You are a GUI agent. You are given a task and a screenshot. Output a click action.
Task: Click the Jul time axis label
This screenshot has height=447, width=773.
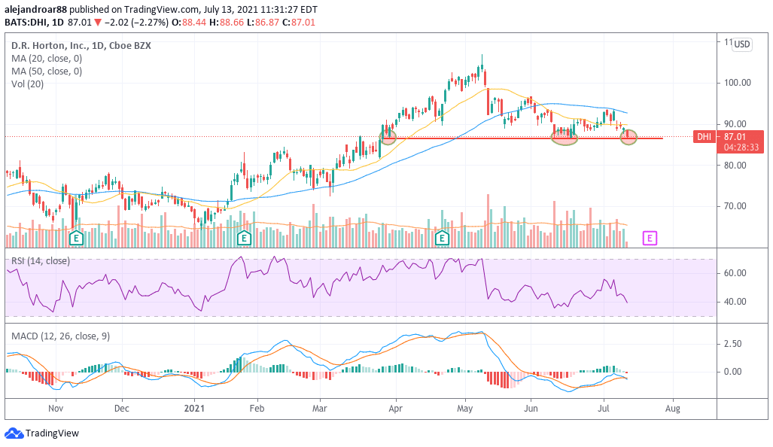point(604,409)
